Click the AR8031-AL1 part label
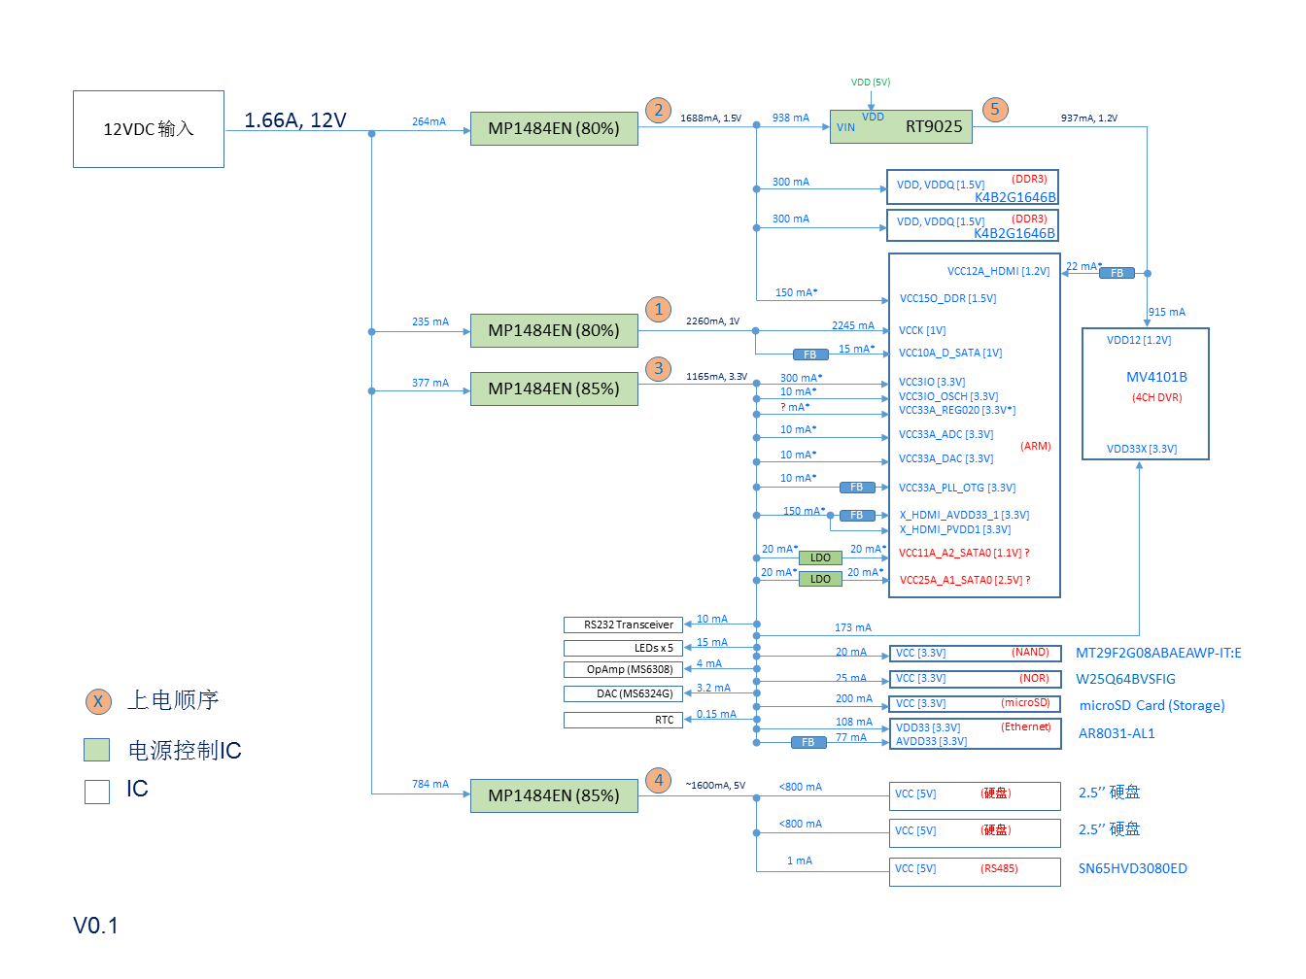This screenshot has height=979, width=1306. click(1117, 733)
